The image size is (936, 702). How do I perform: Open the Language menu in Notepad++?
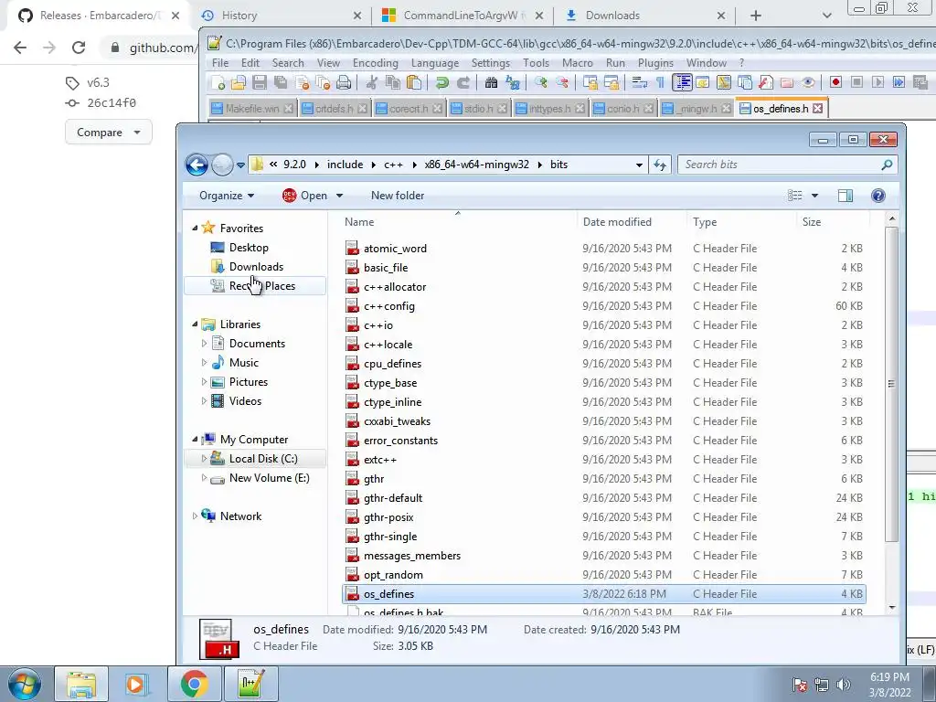point(434,63)
